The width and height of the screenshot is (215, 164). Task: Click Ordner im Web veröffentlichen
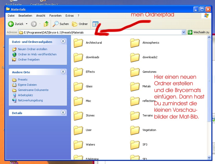[x=37, y=54]
